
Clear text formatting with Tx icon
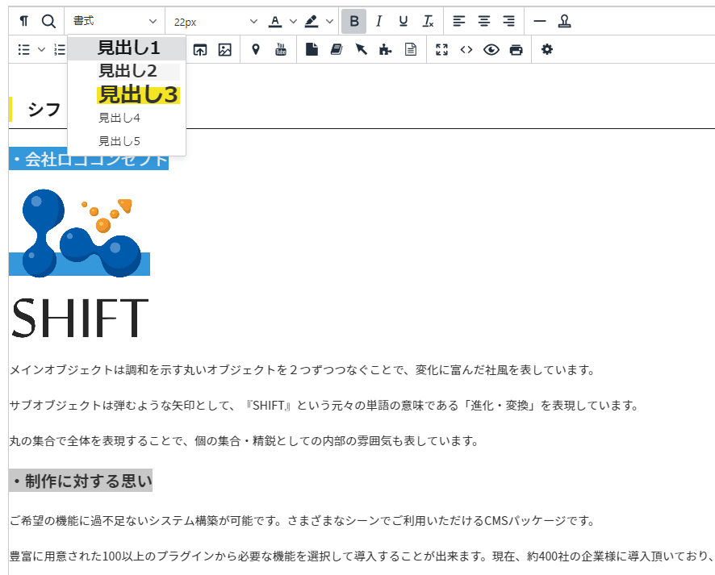point(428,21)
